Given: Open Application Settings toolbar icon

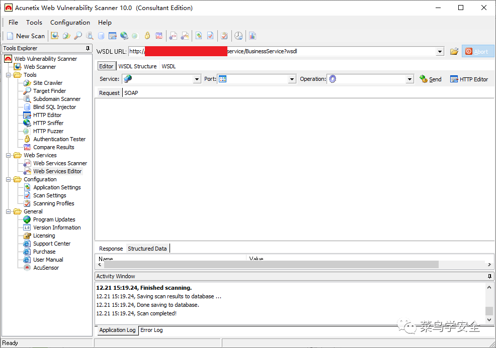Looking at the screenshot, I should (199, 36).
